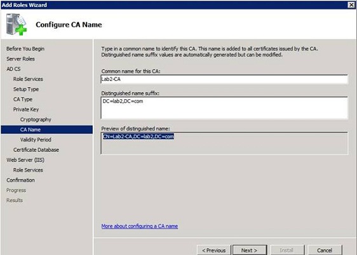Go back with the Previous button
Viewport: 357px width, 255px height.
coord(214,250)
